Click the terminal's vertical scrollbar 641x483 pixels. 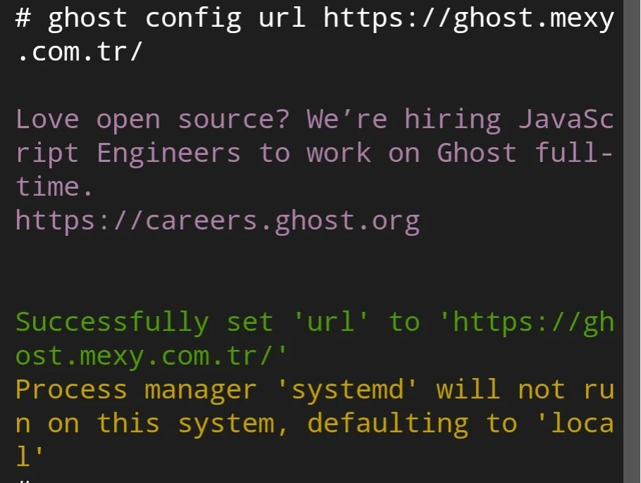click(x=632, y=241)
